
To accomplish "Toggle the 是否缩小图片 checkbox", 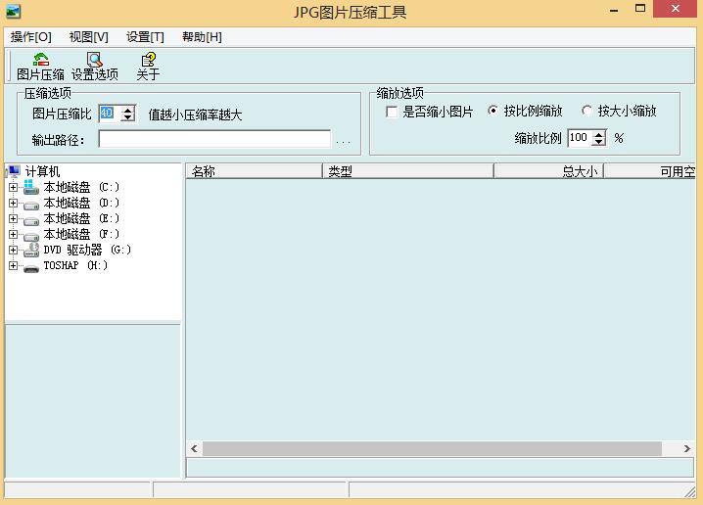I will tap(392, 112).
